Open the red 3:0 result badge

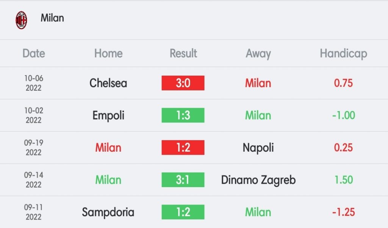pyautogui.click(x=183, y=83)
